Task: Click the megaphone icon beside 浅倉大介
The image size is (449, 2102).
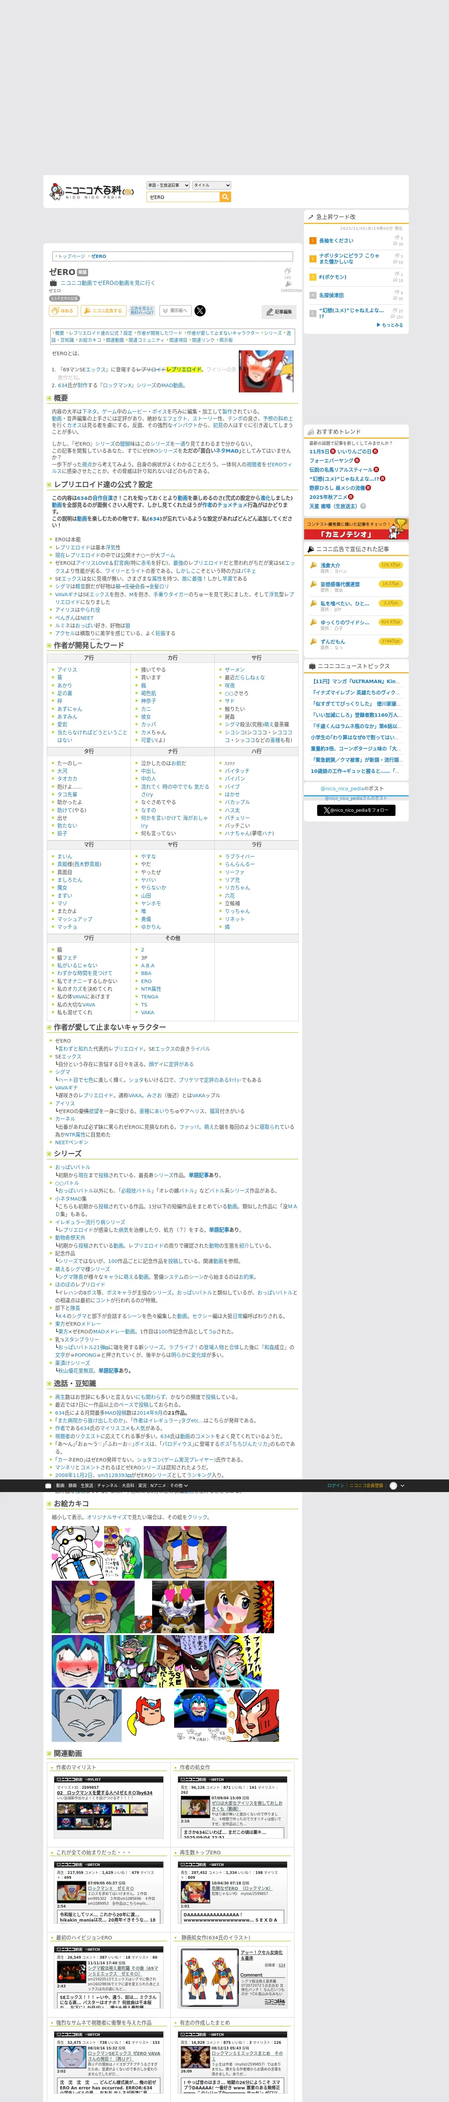Action: [x=313, y=565]
